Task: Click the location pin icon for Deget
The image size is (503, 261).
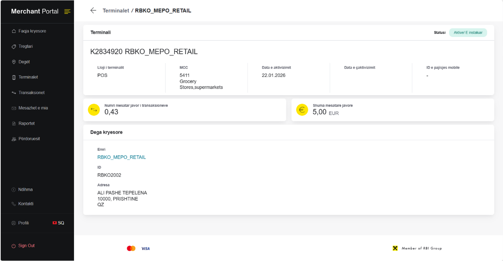Action: coord(14,62)
